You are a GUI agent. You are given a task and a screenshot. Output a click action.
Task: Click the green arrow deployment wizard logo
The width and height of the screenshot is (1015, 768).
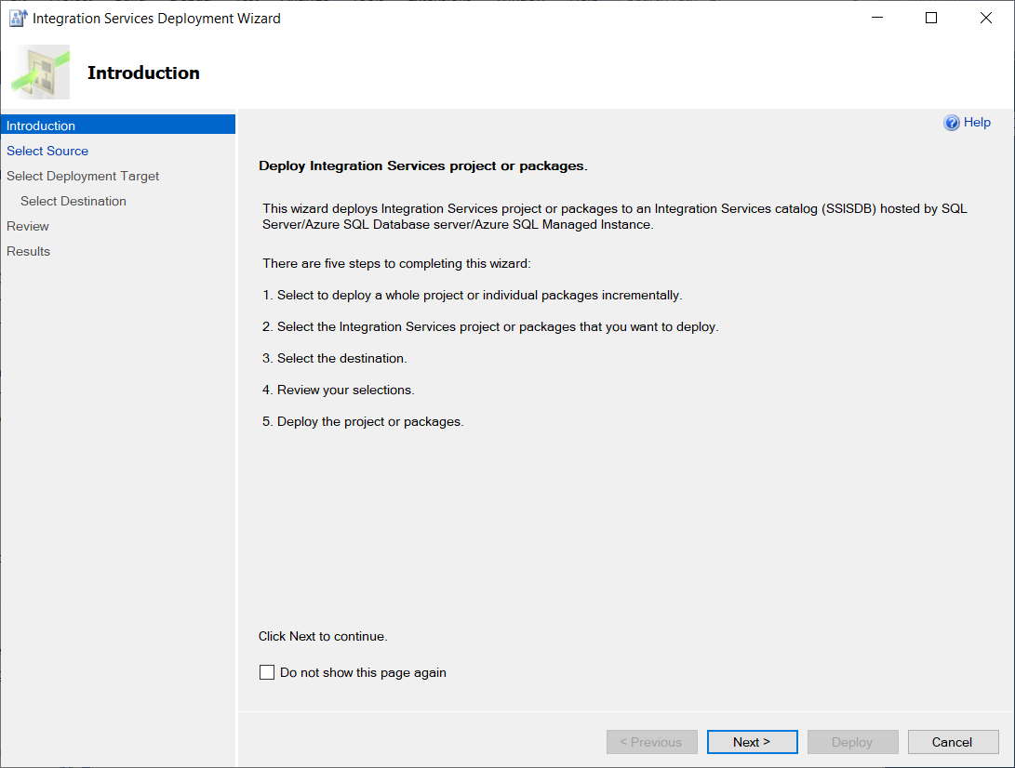(x=41, y=72)
